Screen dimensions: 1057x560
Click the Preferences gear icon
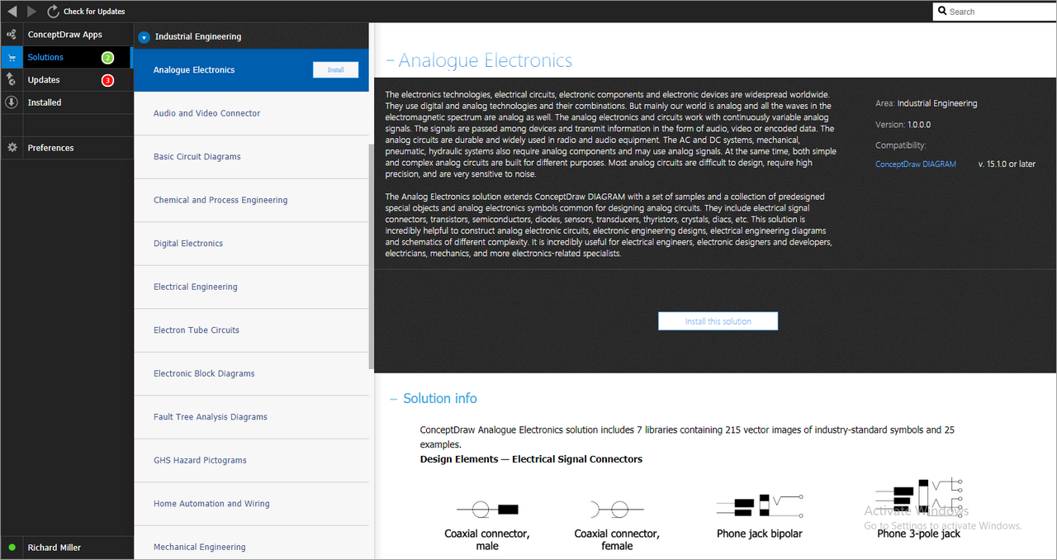12,148
